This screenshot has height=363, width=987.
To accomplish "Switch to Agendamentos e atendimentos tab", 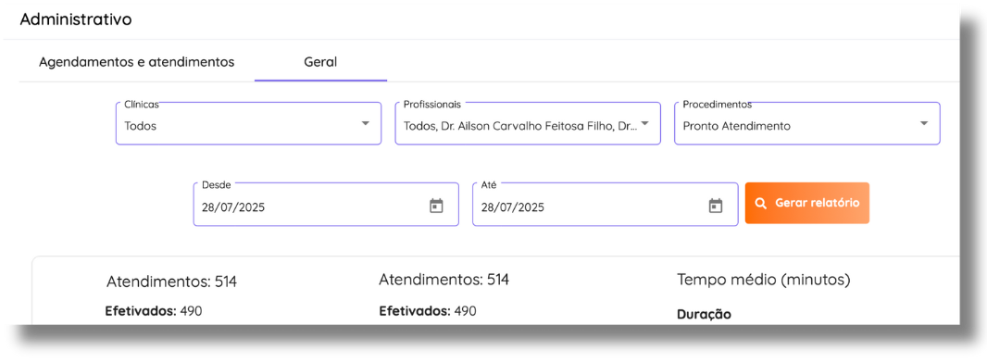I will (137, 62).
